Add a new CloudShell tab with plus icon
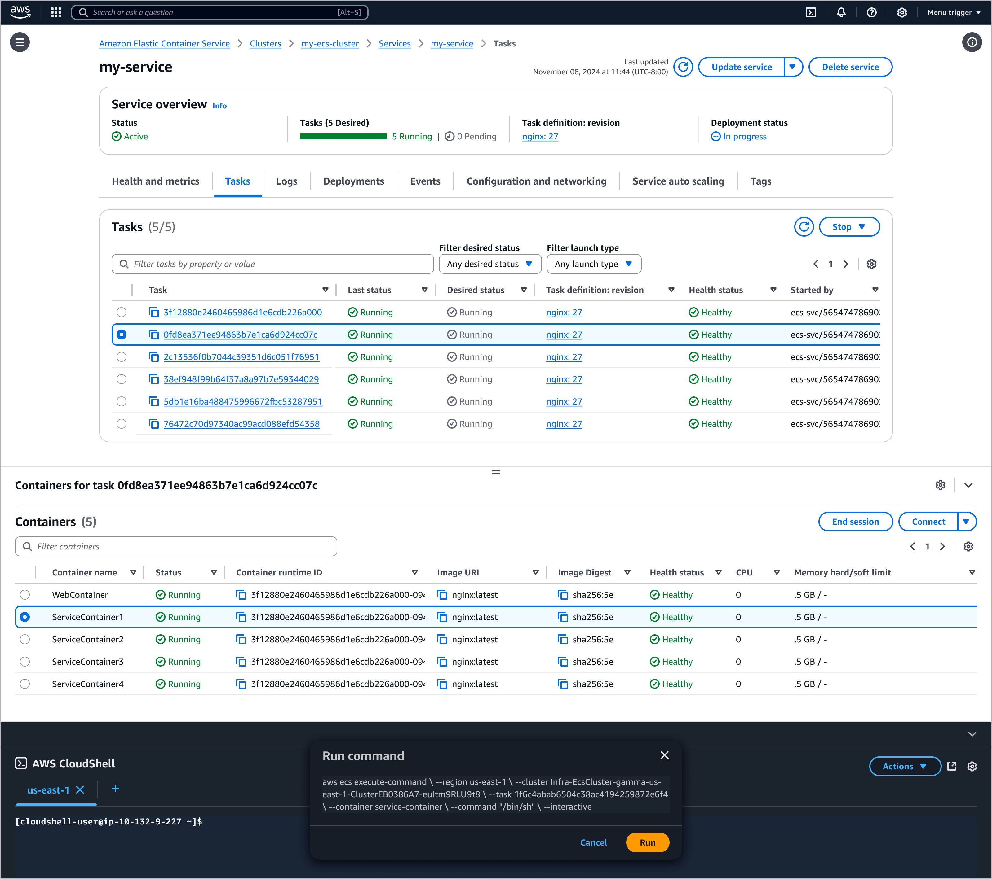Image resolution: width=992 pixels, height=879 pixels. point(115,789)
